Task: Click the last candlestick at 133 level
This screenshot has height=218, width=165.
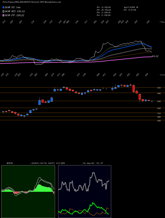Action: pos(152,101)
